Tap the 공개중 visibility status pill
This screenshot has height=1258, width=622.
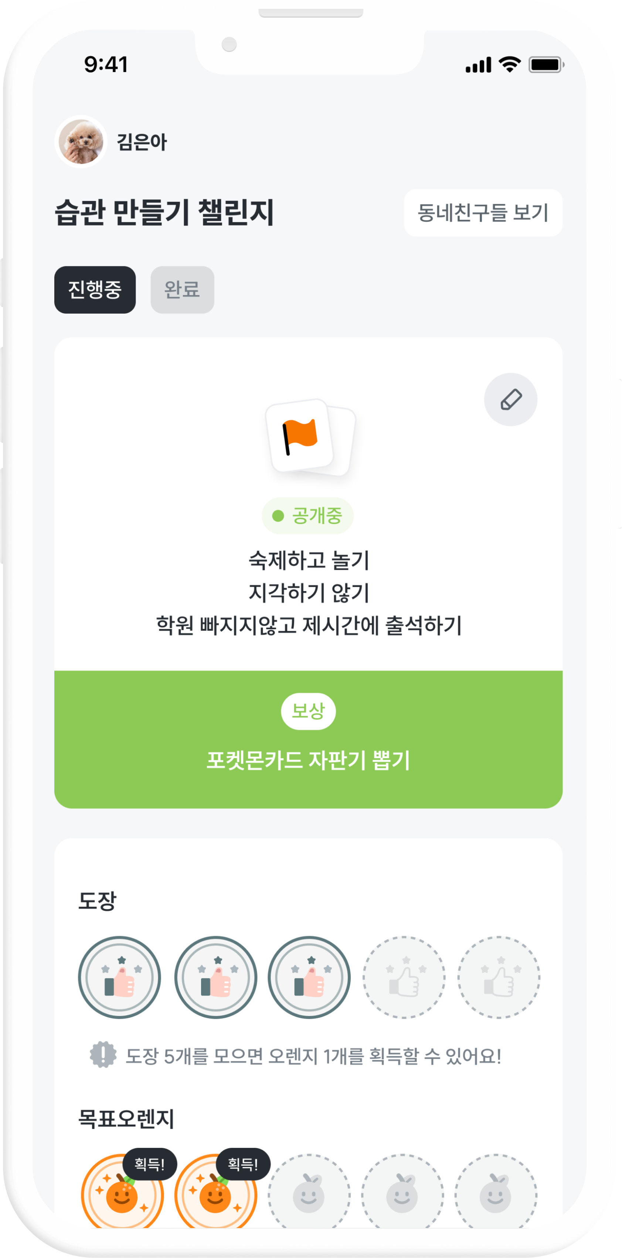pyautogui.click(x=307, y=516)
